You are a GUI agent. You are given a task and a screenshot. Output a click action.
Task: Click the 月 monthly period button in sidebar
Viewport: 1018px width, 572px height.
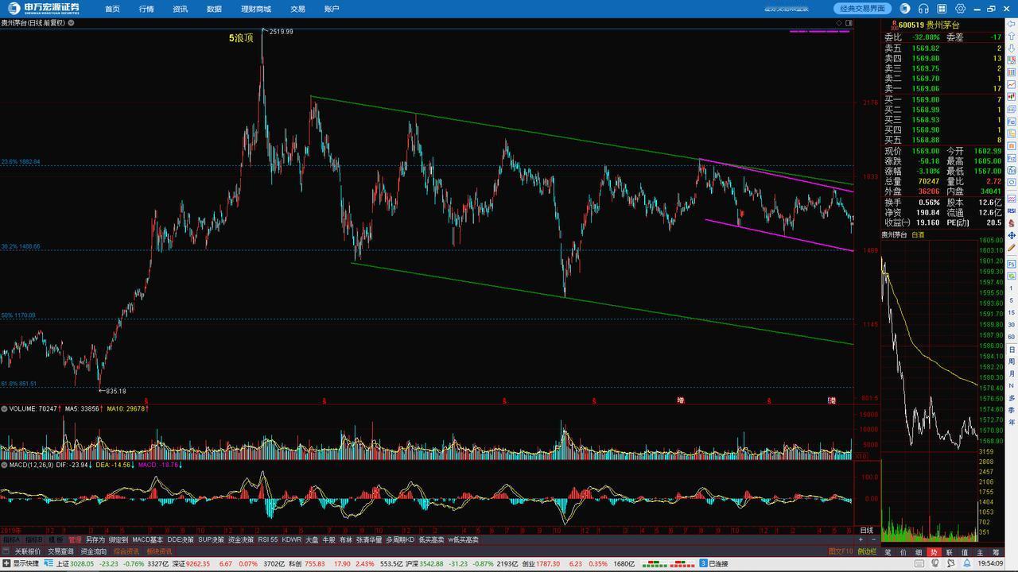pyautogui.click(x=1012, y=373)
